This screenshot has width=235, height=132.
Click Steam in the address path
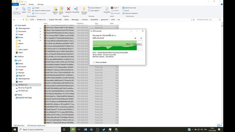point(66,19)
